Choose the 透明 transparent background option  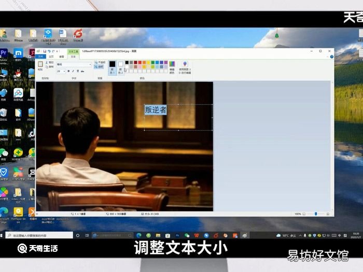tap(99, 67)
